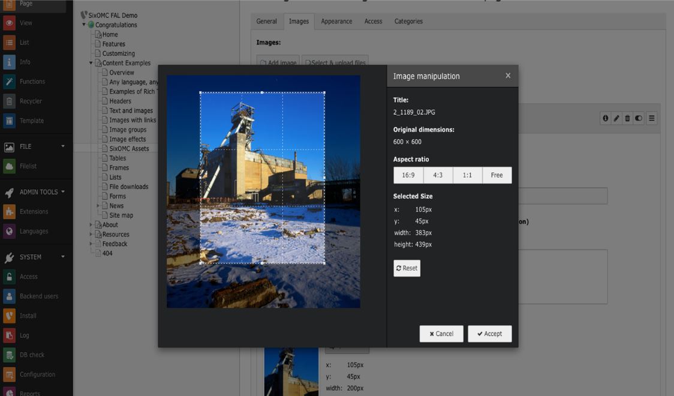Screen dimensions: 674x396
Task: Collapse the Content Examples tree node
Action: pyautogui.click(x=91, y=63)
